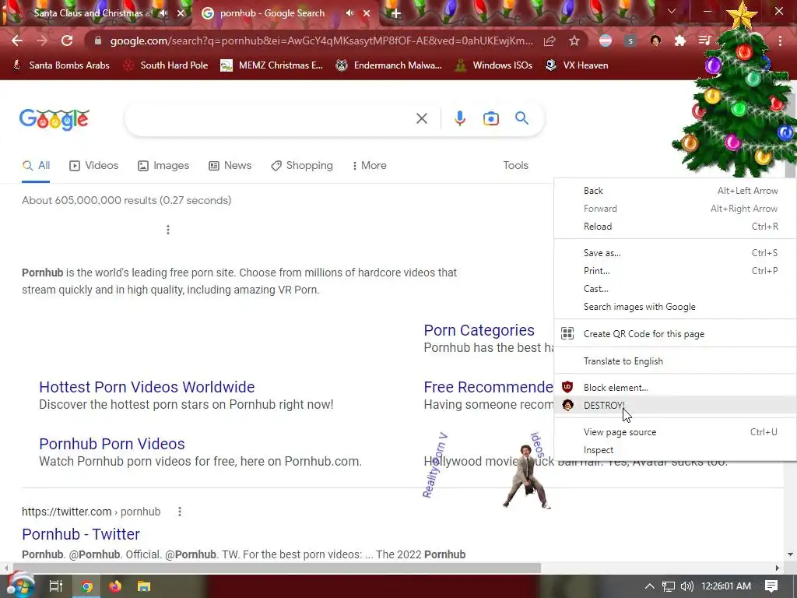Switch to Images results

(163, 166)
